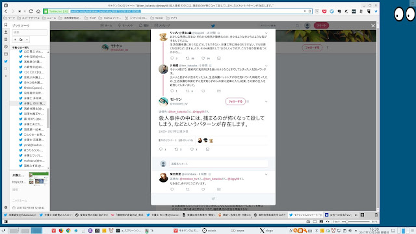Open Twitter search magnifier icon
Image resolution: width=416 pixels, height=234 pixels.
(298, 25)
